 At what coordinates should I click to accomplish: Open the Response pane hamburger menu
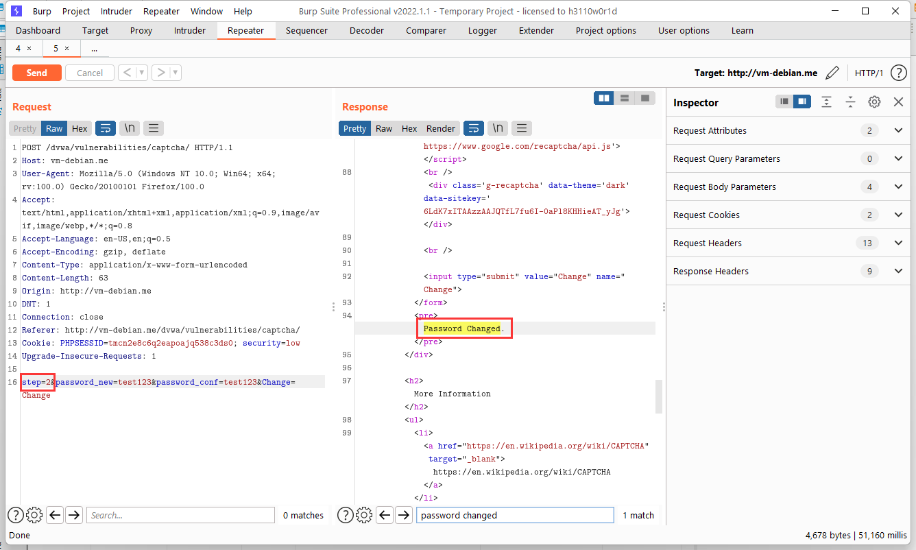tap(522, 128)
